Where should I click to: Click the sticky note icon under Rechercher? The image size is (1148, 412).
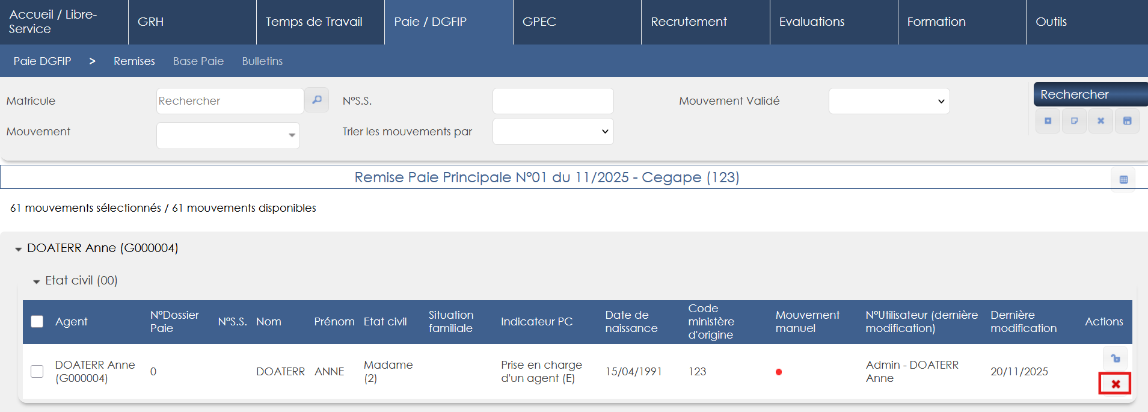1074,121
